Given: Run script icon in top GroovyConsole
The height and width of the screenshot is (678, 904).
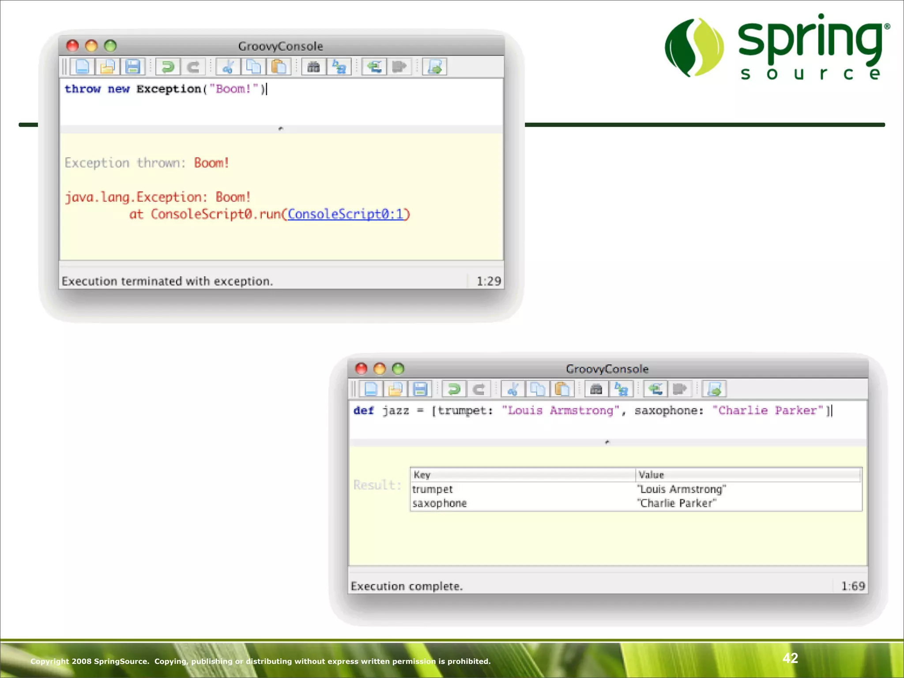Looking at the screenshot, I should pos(435,67).
